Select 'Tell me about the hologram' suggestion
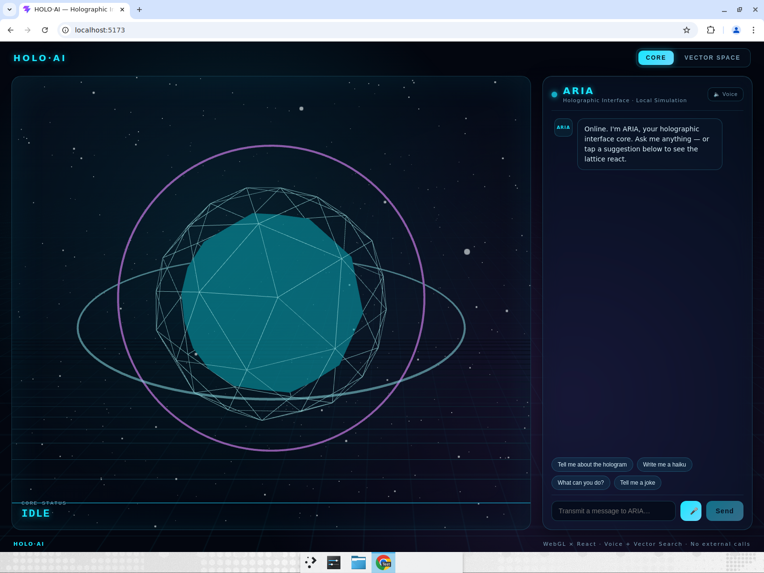The image size is (764, 573). [592, 465]
